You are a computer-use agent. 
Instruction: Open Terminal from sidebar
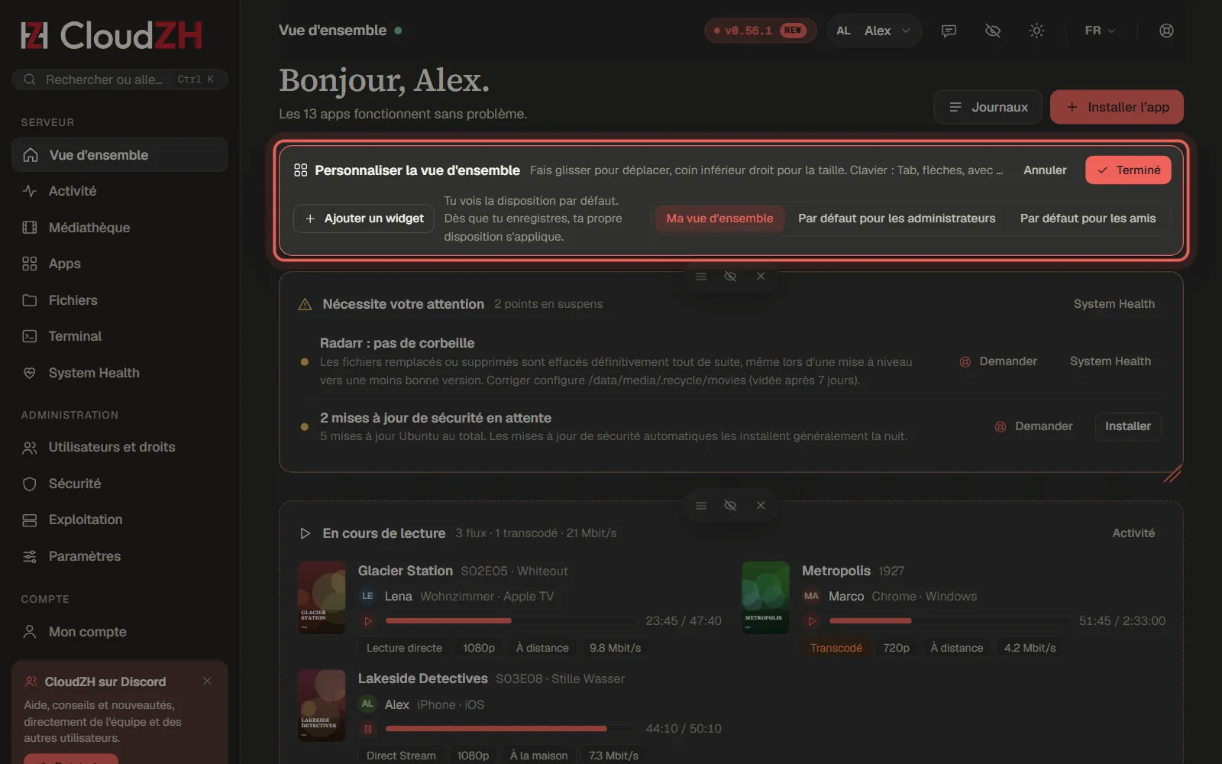[120, 336]
